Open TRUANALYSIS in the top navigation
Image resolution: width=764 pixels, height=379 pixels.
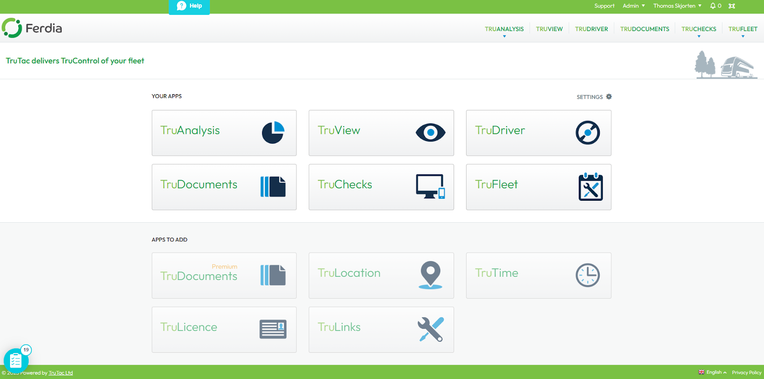click(504, 29)
